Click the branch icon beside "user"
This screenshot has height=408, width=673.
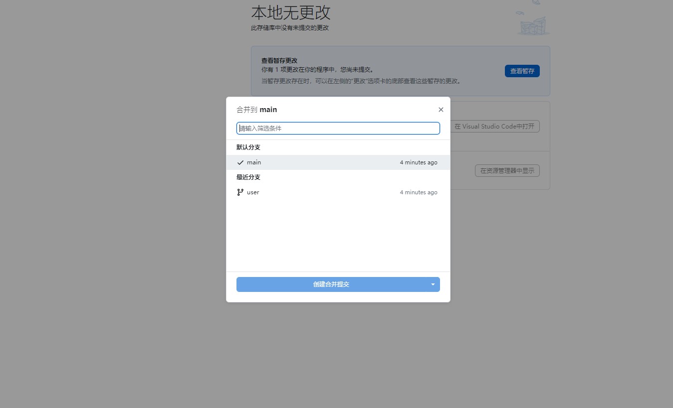tap(240, 192)
